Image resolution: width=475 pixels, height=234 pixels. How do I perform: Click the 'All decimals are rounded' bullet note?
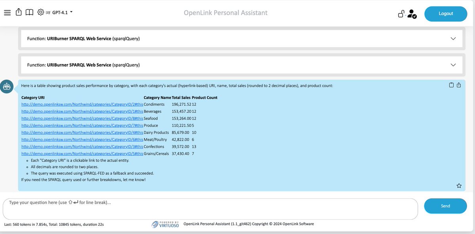[x=65, y=167]
